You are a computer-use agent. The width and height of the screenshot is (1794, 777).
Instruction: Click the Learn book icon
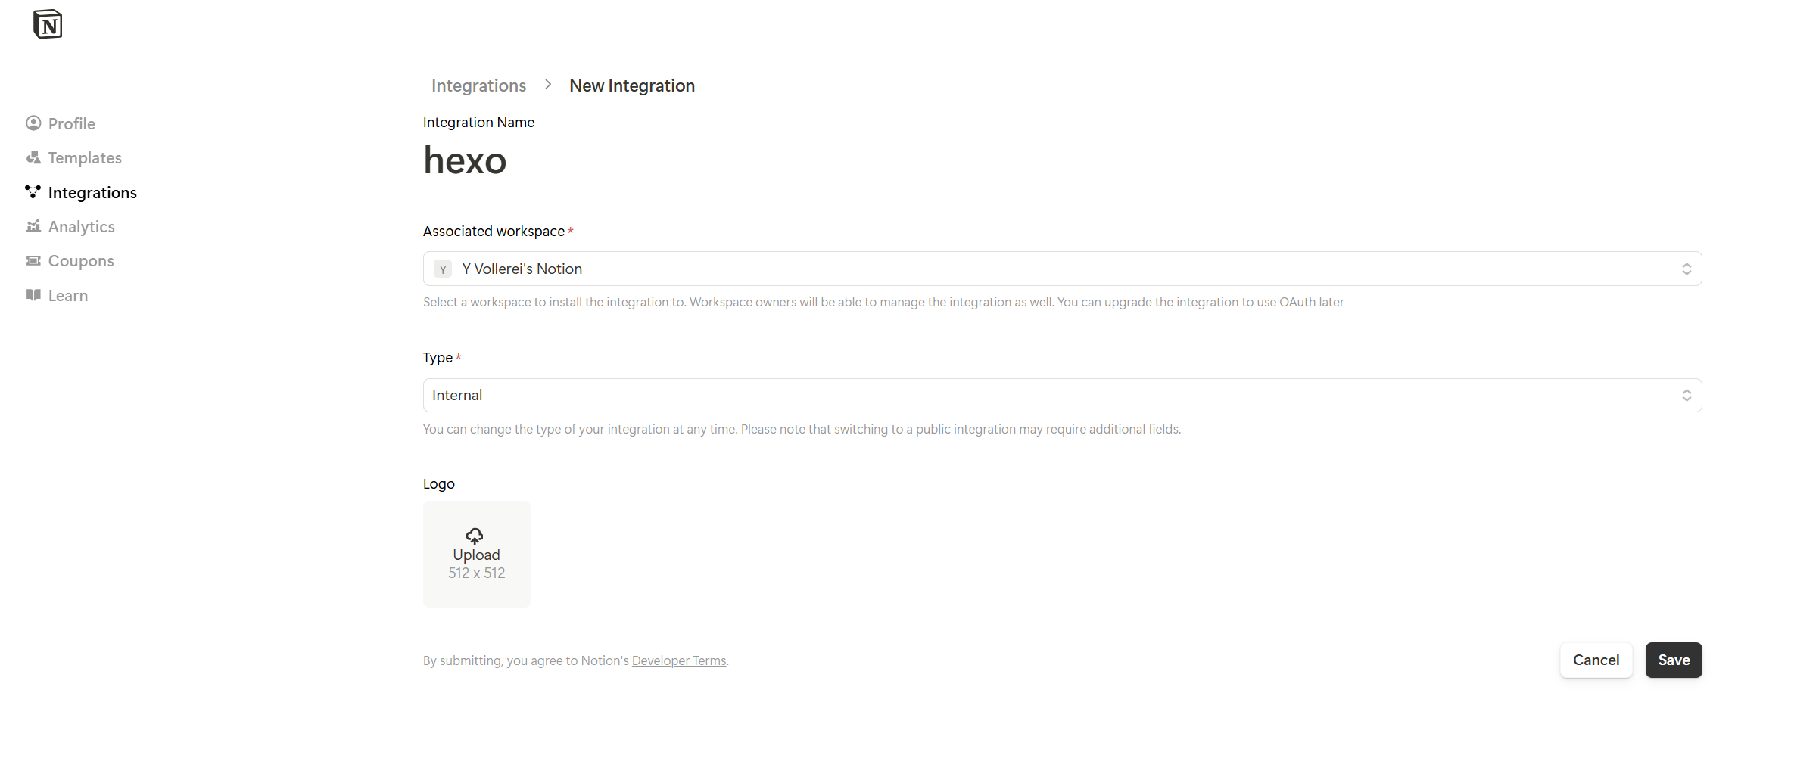coord(33,295)
